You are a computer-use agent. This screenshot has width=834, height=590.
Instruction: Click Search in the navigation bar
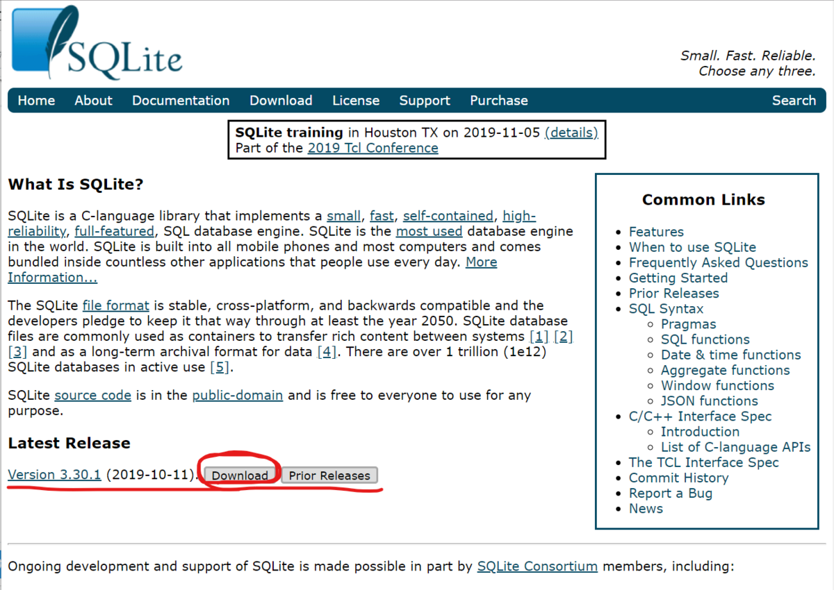794,101
